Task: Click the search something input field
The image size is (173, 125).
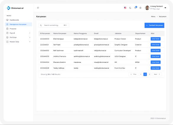Action: (54, 25)
